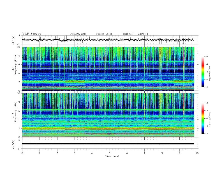Click the "VLF Spectra" plot title
The height and width of the screenshot is (172, 222).
click(x=32, y=34)
